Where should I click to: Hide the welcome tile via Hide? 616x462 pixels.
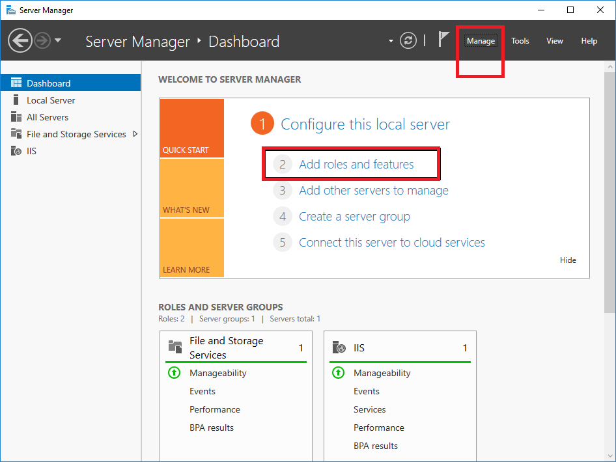coord(568,260)
